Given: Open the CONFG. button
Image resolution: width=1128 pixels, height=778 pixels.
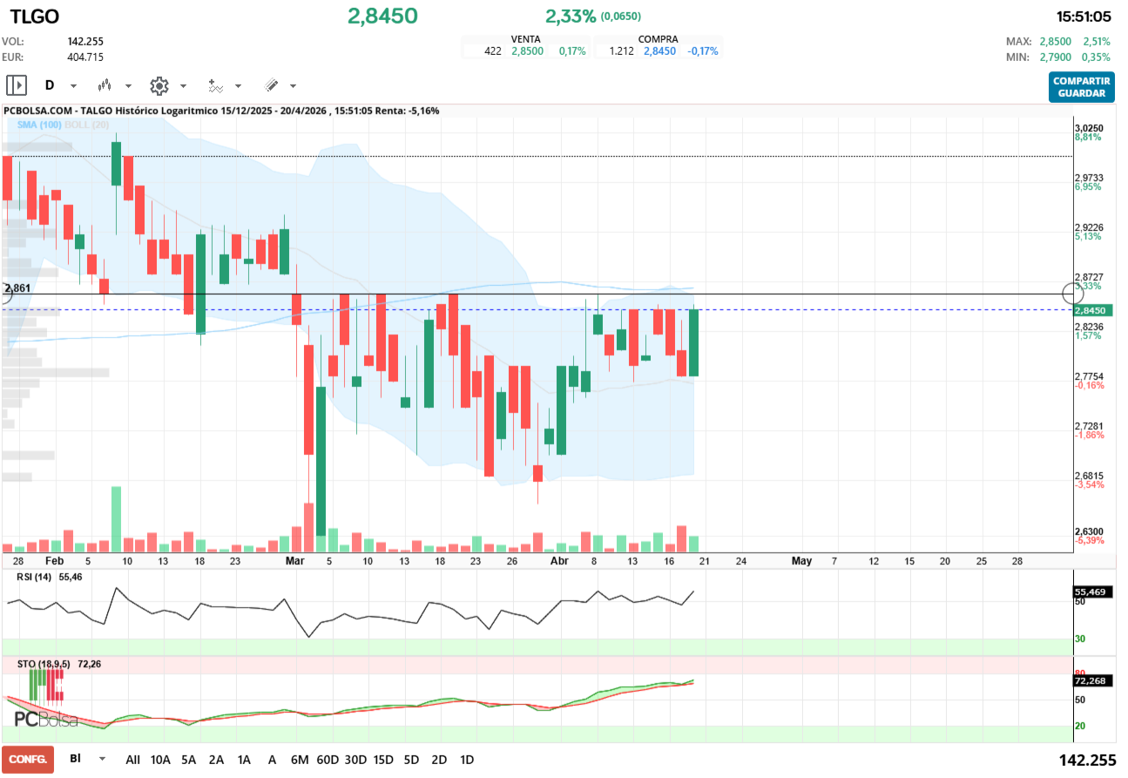Looking at the screenshot, I should click(28, 760).
